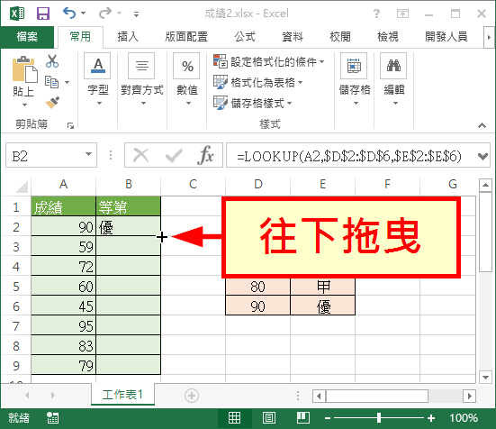Viewport: 496px width, 429px height.
Task: Redo the last action
Action: [105, 14]
